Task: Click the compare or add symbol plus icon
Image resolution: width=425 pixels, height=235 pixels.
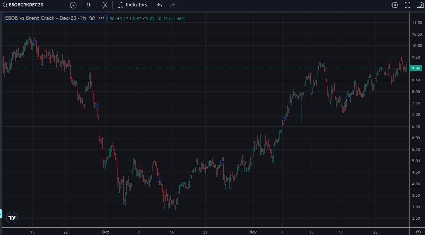Action: 73,5
